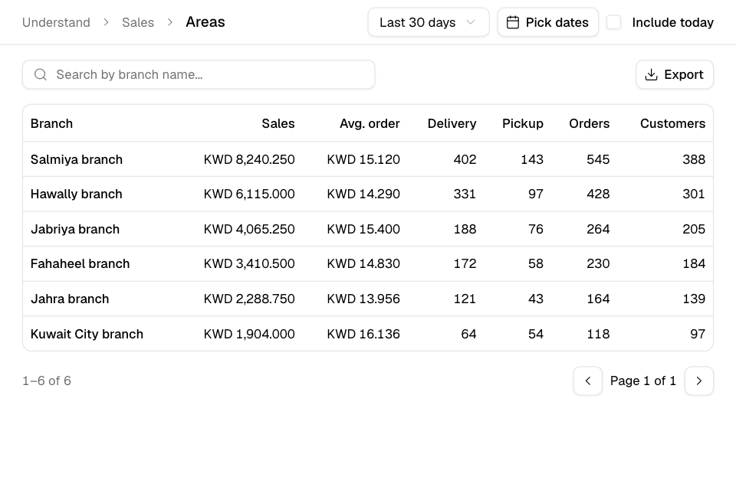Go to next page arrow

pyautogui.click(x=699, y=381)
